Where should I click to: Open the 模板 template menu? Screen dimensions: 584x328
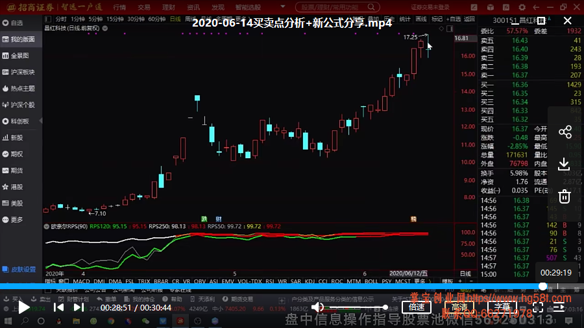[447, 281]
